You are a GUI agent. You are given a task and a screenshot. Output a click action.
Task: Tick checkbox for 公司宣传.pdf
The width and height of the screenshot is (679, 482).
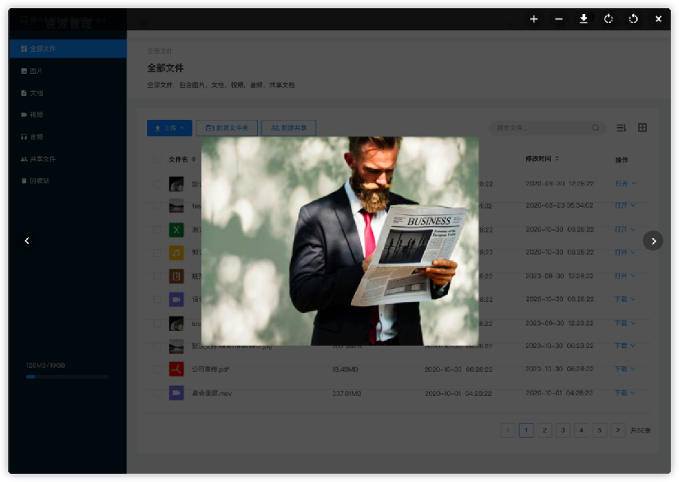pos(157,369)
